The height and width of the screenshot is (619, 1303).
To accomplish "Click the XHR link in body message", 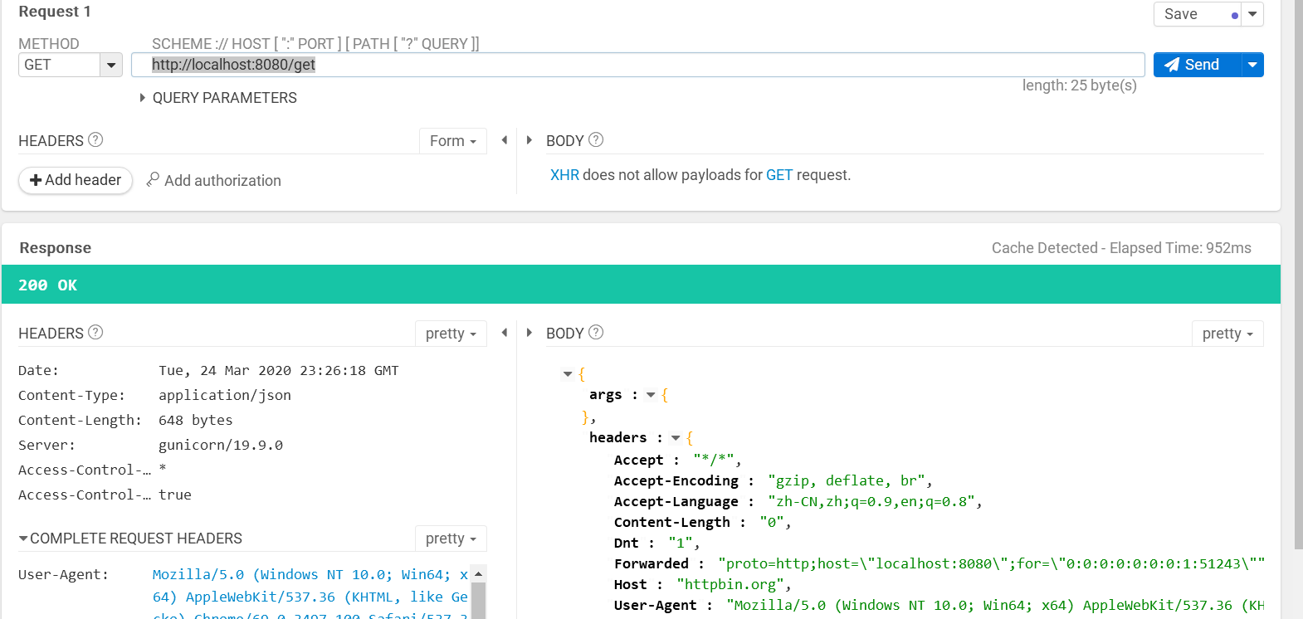I will [x=564, y=175].
